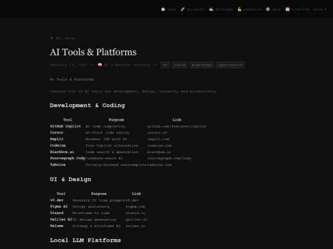Viewport: 333px width, 249px height.
Task: Click the uizard.io link text
Action: (136, 213)
